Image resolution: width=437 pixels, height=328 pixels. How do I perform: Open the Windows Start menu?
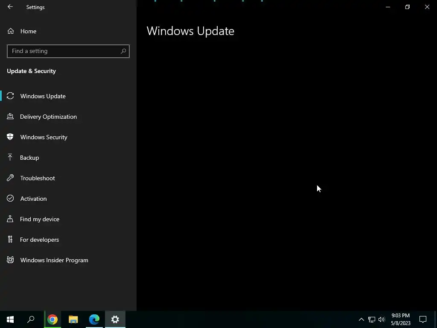10,319
